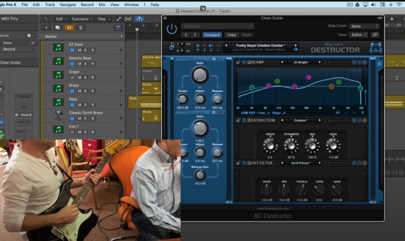Open the Mix menu
The width and height of the screenshot is (405, 241).
point(102,5)
